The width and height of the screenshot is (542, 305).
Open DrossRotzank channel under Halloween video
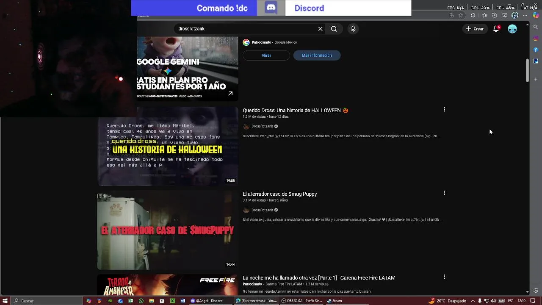(262, 126)
